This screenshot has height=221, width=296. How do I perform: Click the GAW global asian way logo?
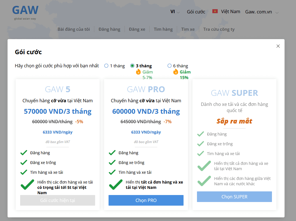coord(25,12)
